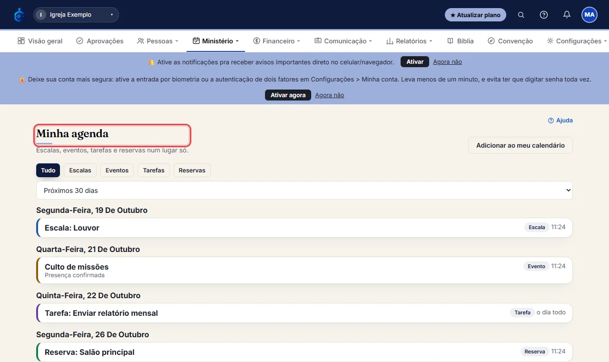Image resolution: width=609 pixels, height=362 pixels.
Task: Click the Quarta-Feira, 21 De Outubro date header
Action: tap(88, 250)
